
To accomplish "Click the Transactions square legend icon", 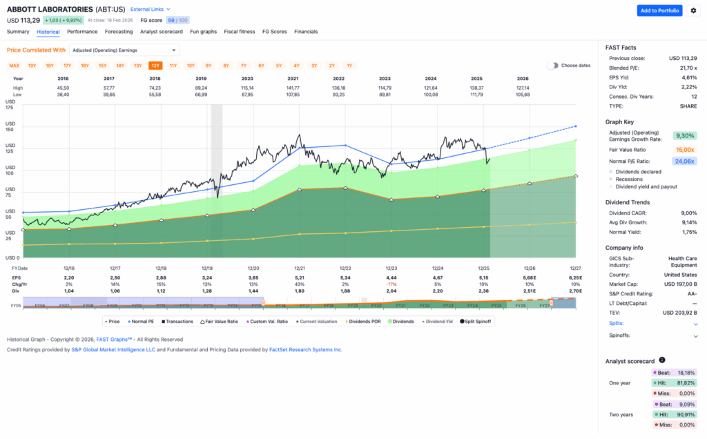I will pyautogui.click(x=162, y=321).
